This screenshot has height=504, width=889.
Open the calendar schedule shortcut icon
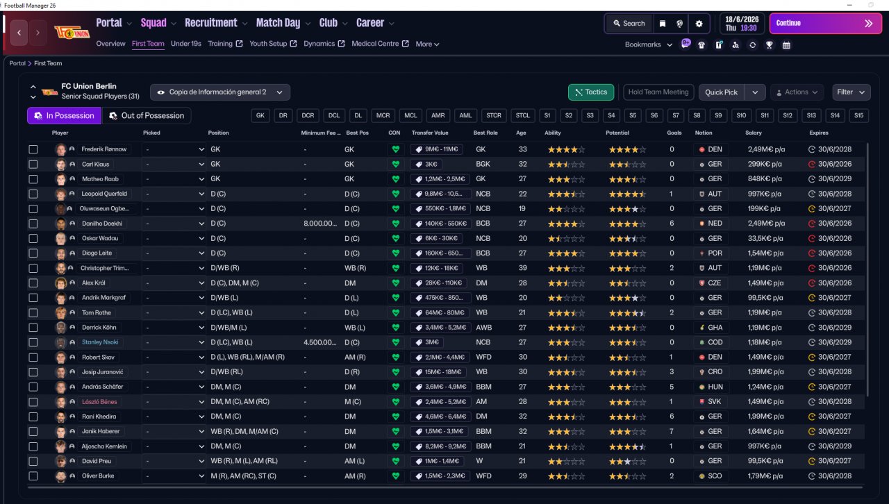pyautogui.click(x=786, y=45)
